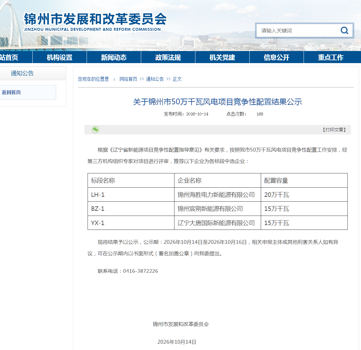
Task: Click the 20万千瓦 capacity cell
Action: pyautogui.click(x=304, y=195)
